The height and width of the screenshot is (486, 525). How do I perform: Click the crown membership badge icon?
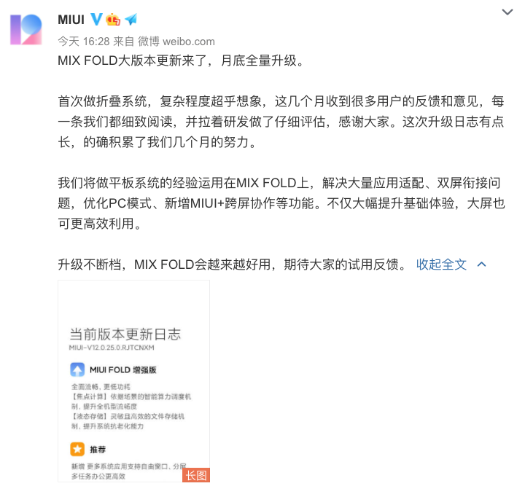pyautogui.click(x=113, y=20)
